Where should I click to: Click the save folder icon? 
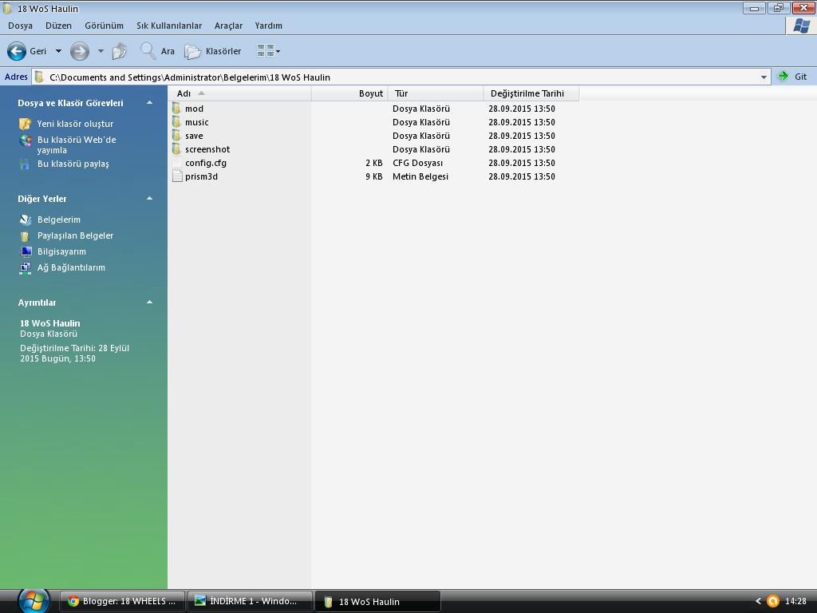(176, 136)
